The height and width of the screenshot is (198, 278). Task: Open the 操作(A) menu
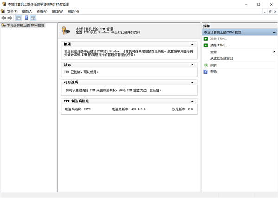tap(27, 12)
